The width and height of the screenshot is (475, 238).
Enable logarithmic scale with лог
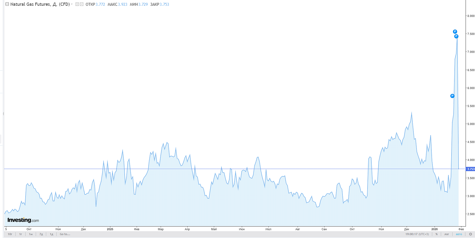(447, 234)
